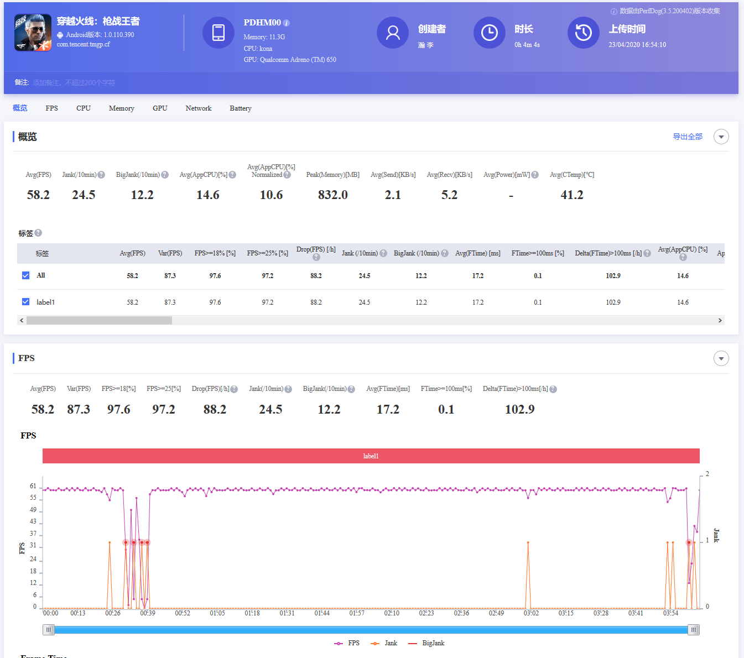Open the Battery tab
744x658 pixels.
point(240,108)
